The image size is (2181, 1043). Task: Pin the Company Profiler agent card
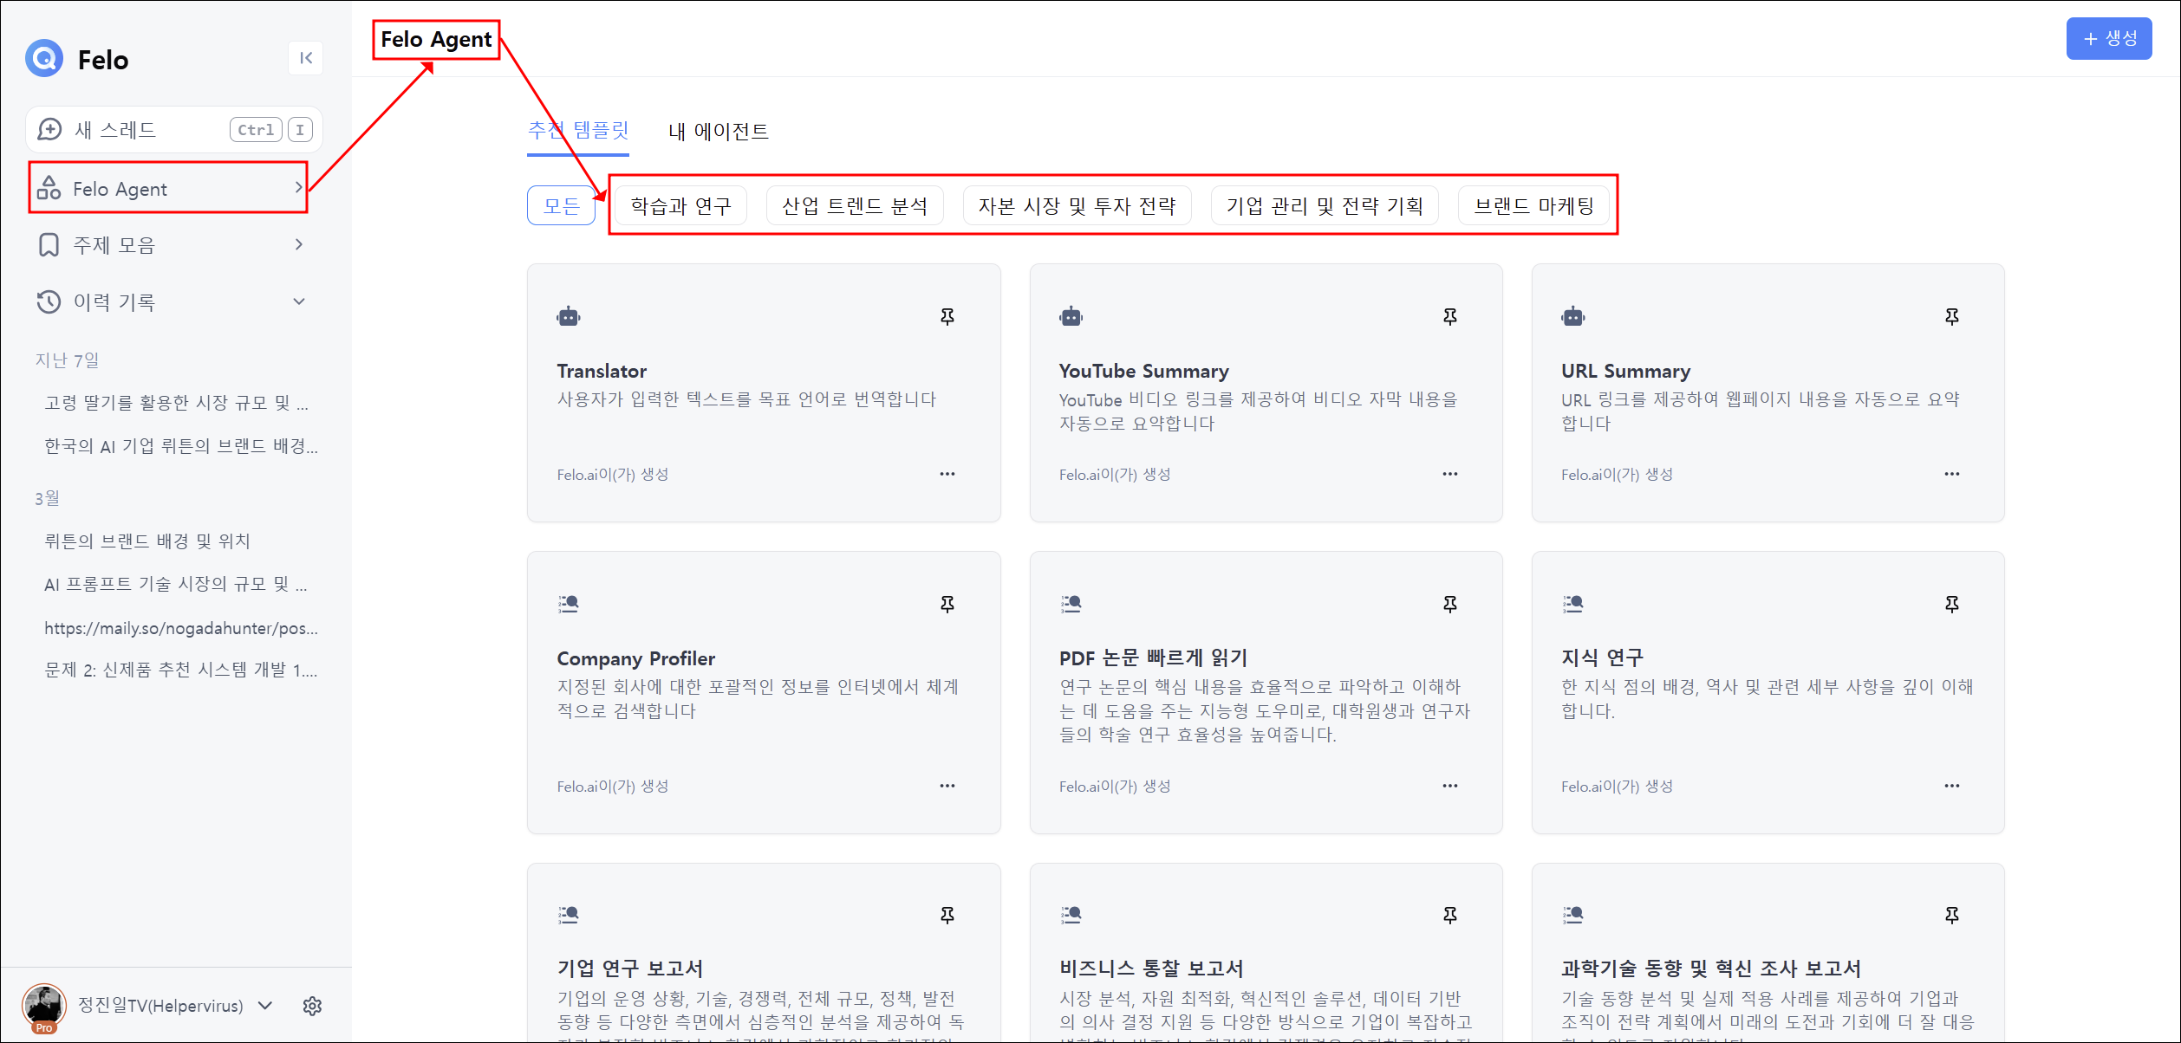tap(947, 605)
